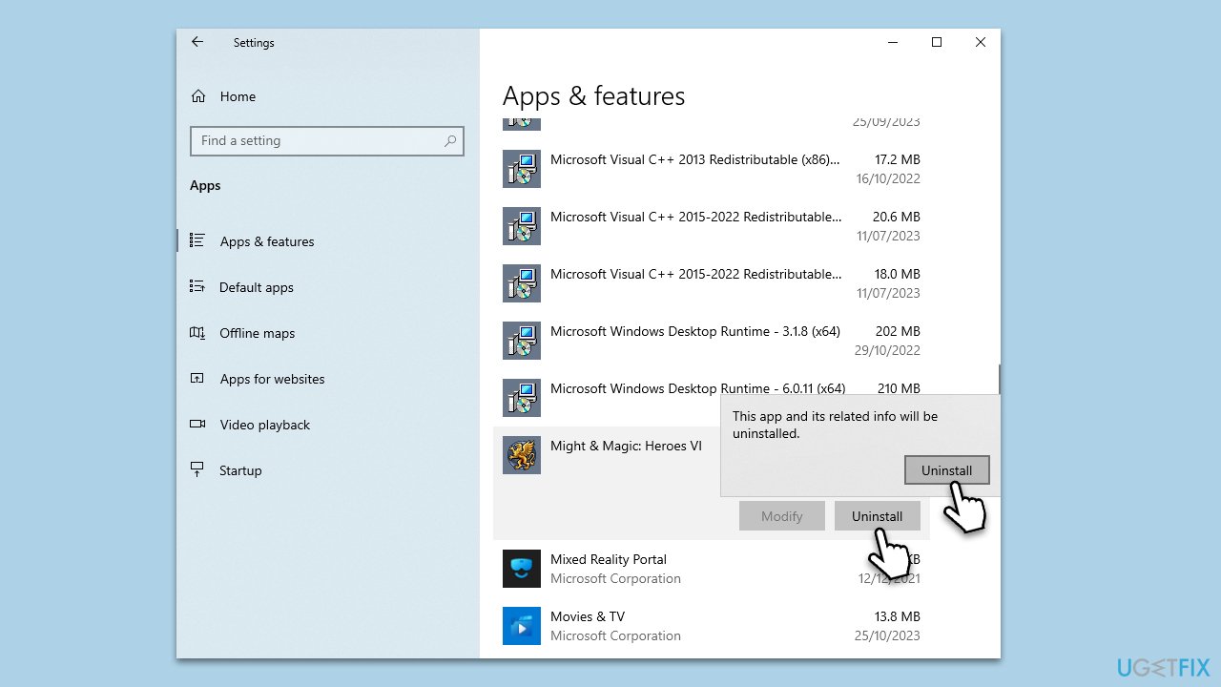Click the search magnifier icon
1221x687 pixels.
(x=450, y=140)
